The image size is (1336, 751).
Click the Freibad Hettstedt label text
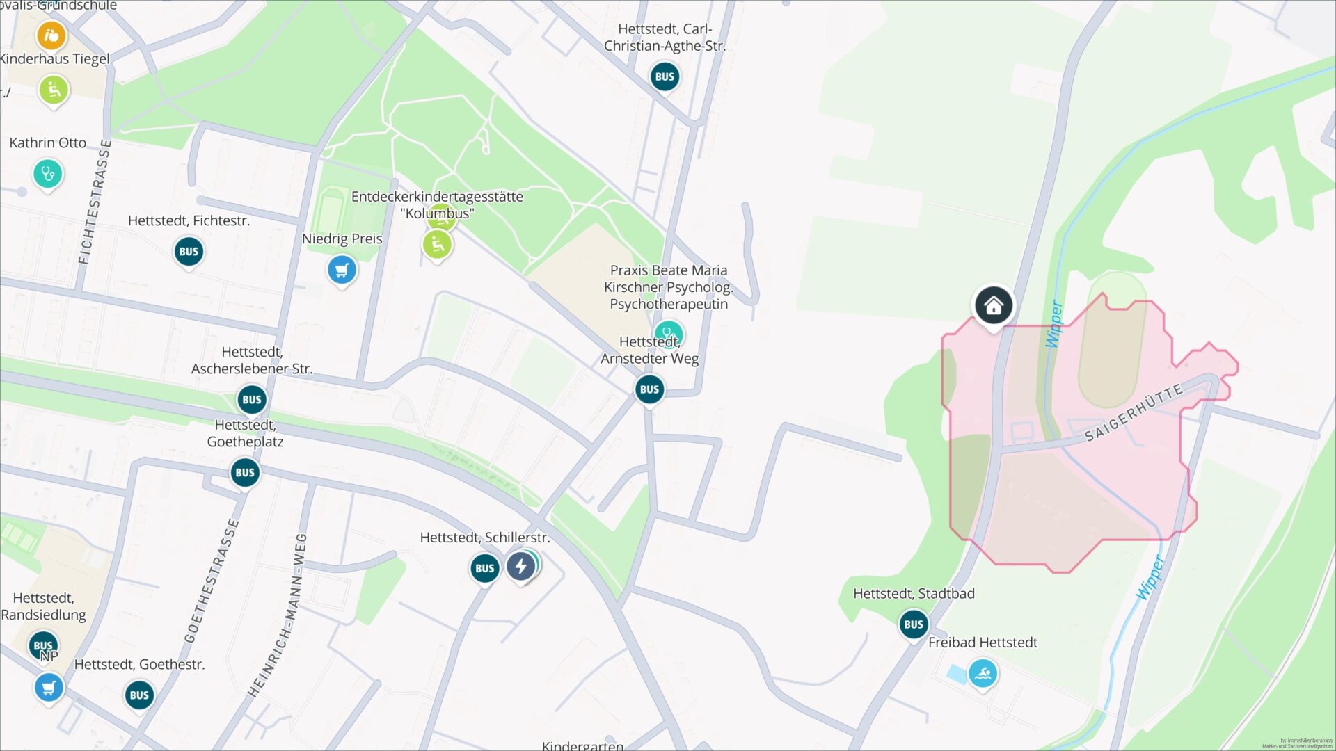pos(983,643)
